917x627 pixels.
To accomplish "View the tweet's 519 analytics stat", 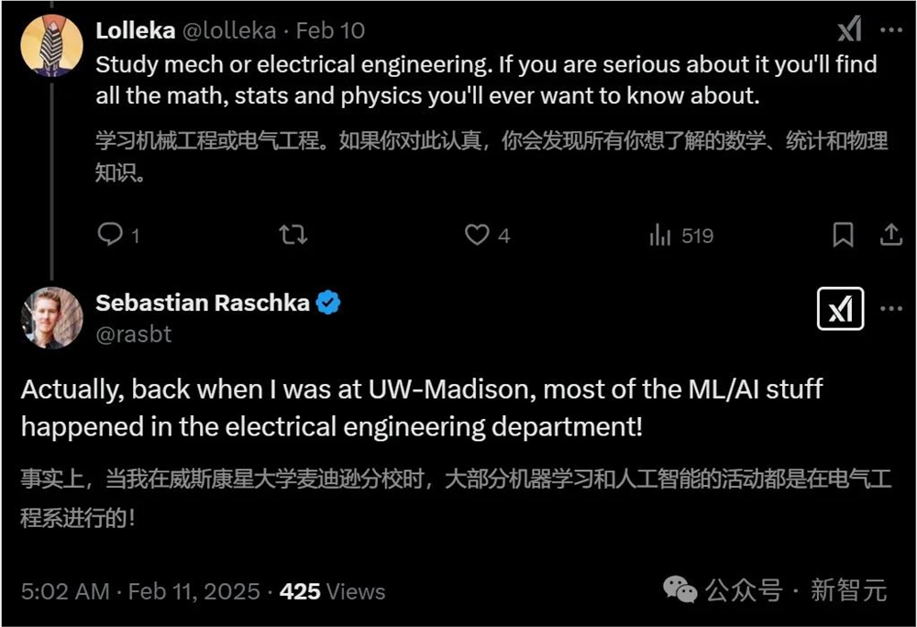I will point(679,236).
